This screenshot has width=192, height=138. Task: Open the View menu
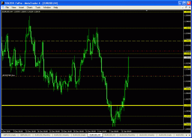click(x=14, y=7)
